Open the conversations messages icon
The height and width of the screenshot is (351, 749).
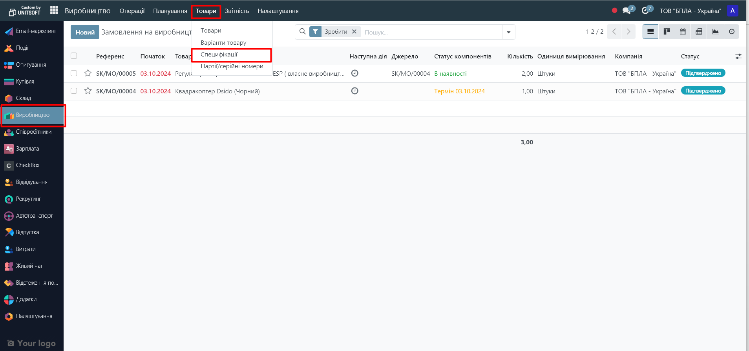coord(627,11)
